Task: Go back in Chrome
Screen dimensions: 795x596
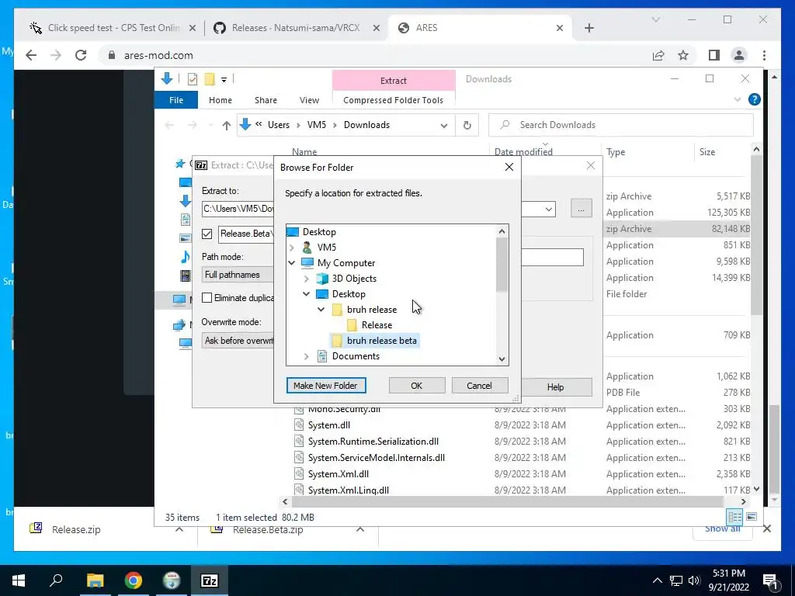Action: [31, 55]
